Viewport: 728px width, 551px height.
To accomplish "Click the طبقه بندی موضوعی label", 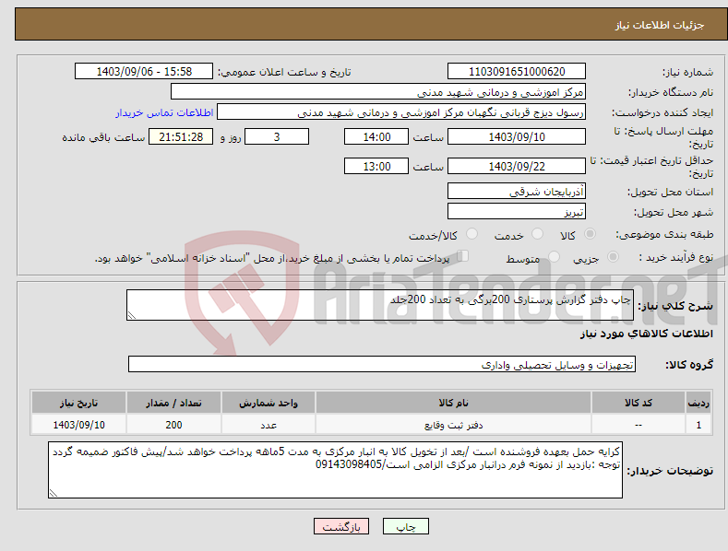I will 664,235.
